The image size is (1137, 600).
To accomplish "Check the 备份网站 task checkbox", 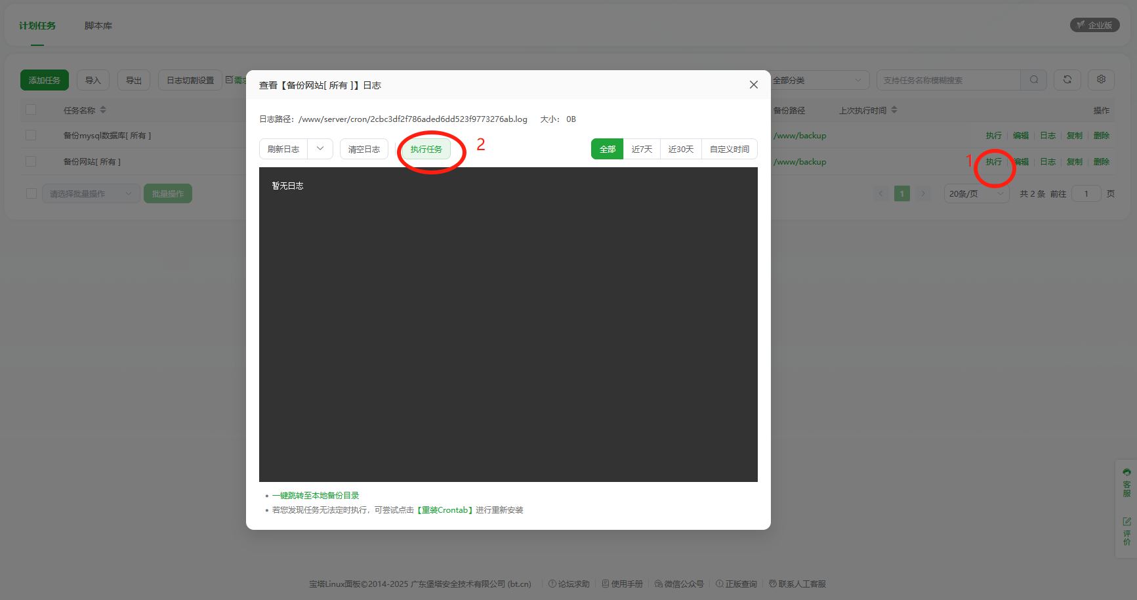I will pos(31,161).
